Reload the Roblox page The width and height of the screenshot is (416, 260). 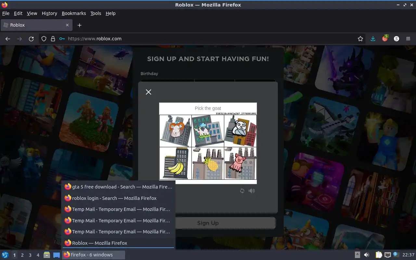[31, 39]
